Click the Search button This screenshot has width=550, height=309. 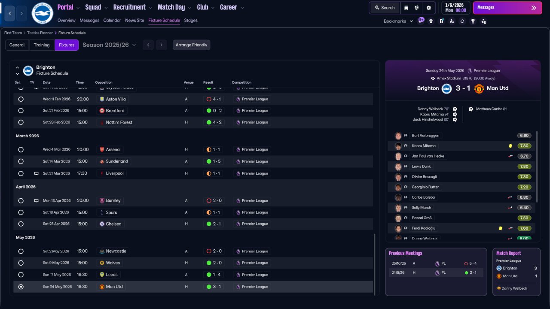point(385,8)
